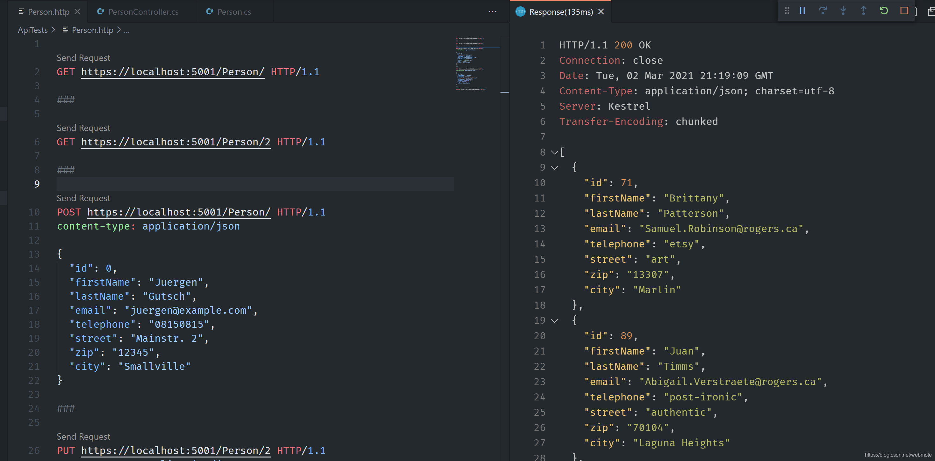The width and height of the screenshot is (935, 461).
Task: Click "Transfer-Encoding: chunked" header
Action: click(x=638, y=121)
